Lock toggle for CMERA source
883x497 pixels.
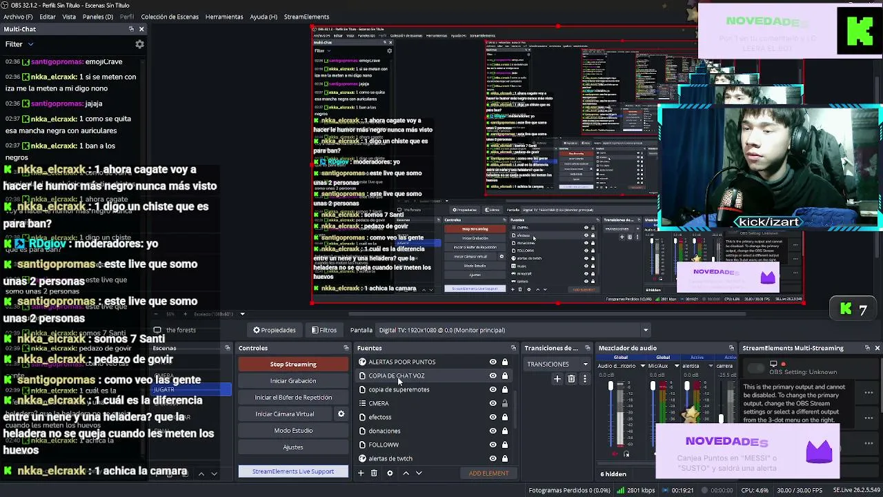[505, 403]
